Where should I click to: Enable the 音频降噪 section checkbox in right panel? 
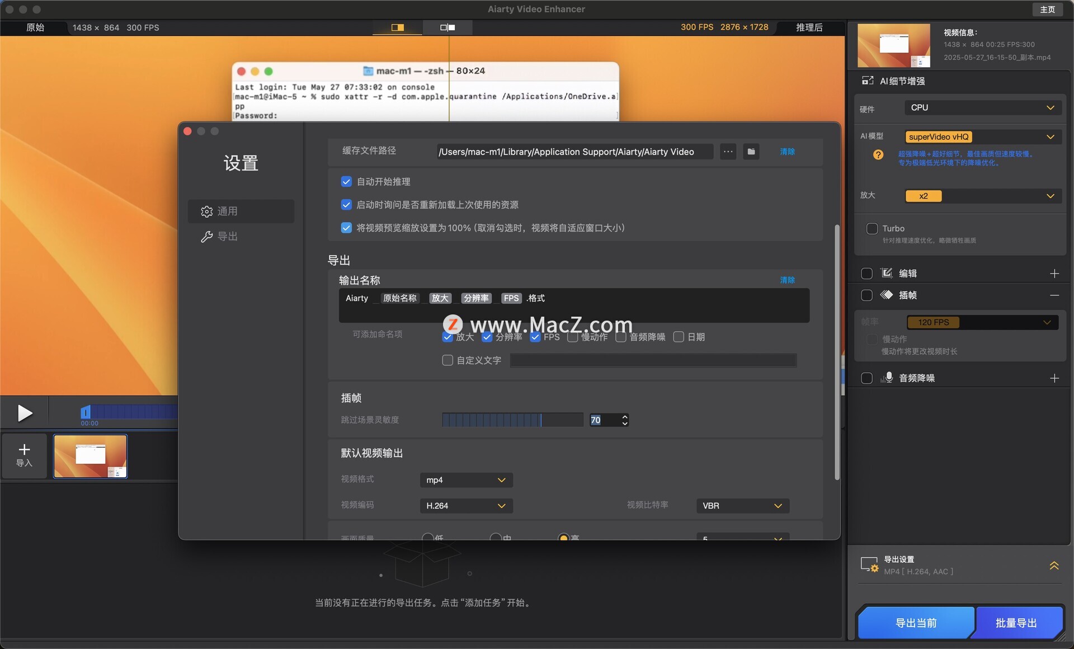tap(866, 378)
